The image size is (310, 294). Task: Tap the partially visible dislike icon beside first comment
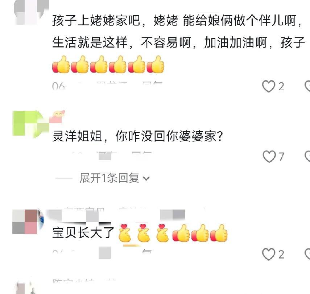pos(307,86)
